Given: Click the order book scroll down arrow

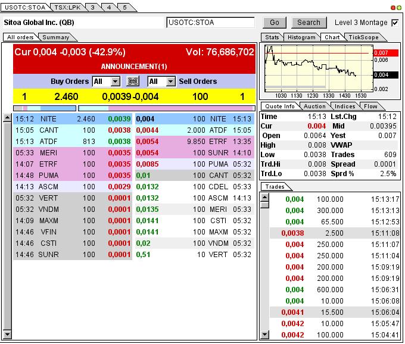Looking at the screenshot, I should (7, 334).
